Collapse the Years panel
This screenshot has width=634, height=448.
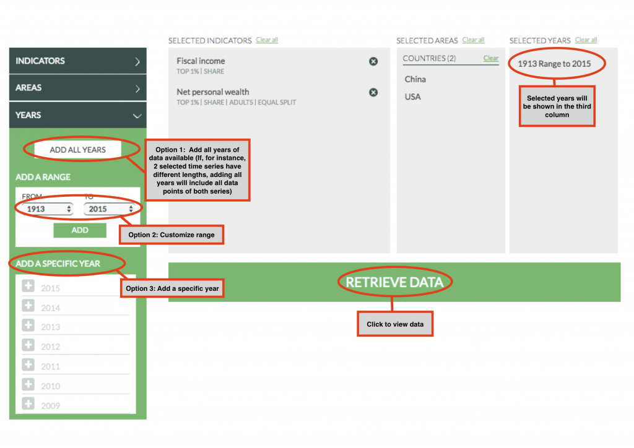77,115
